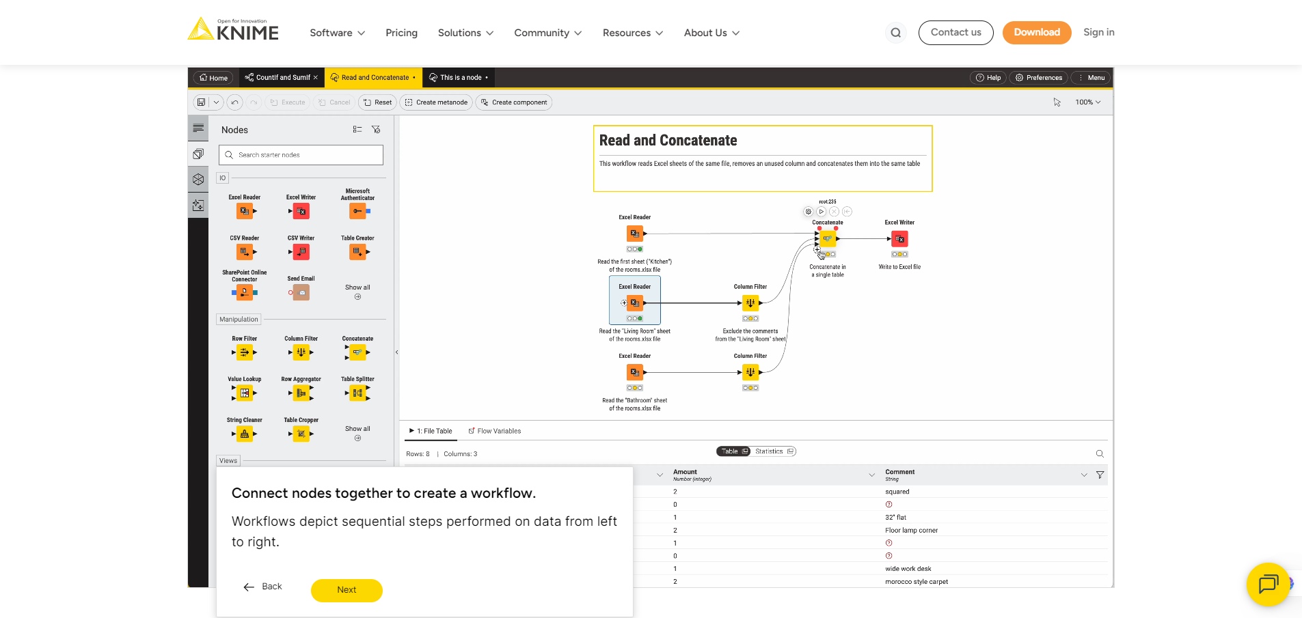Click the Create component button
Screen dimensions: 1302x618
coord(514,102)
